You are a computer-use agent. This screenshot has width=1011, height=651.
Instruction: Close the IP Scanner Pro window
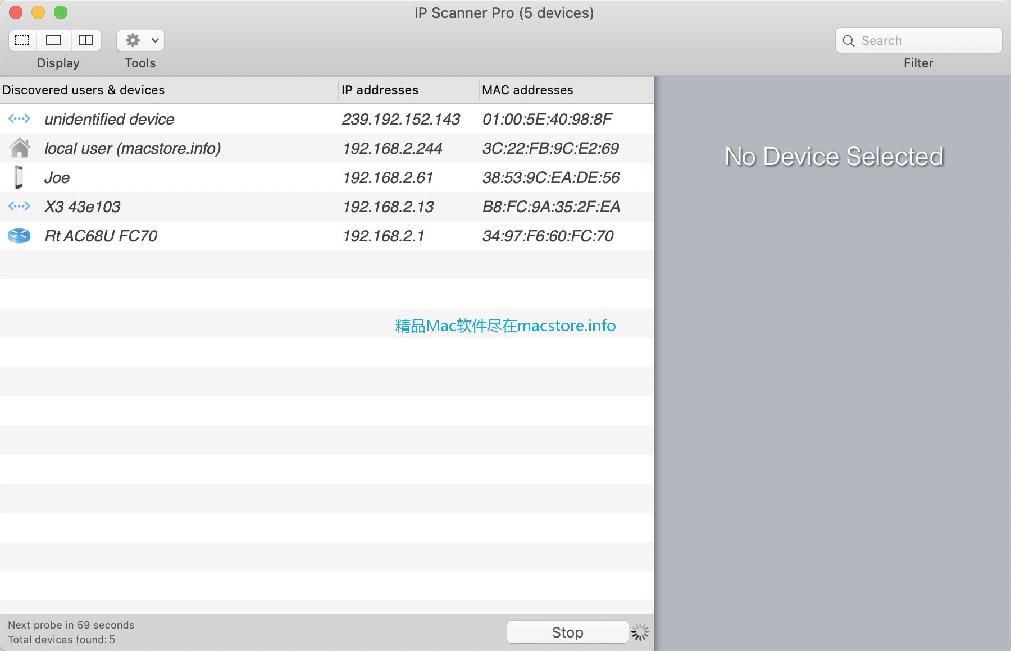(16, 12)
